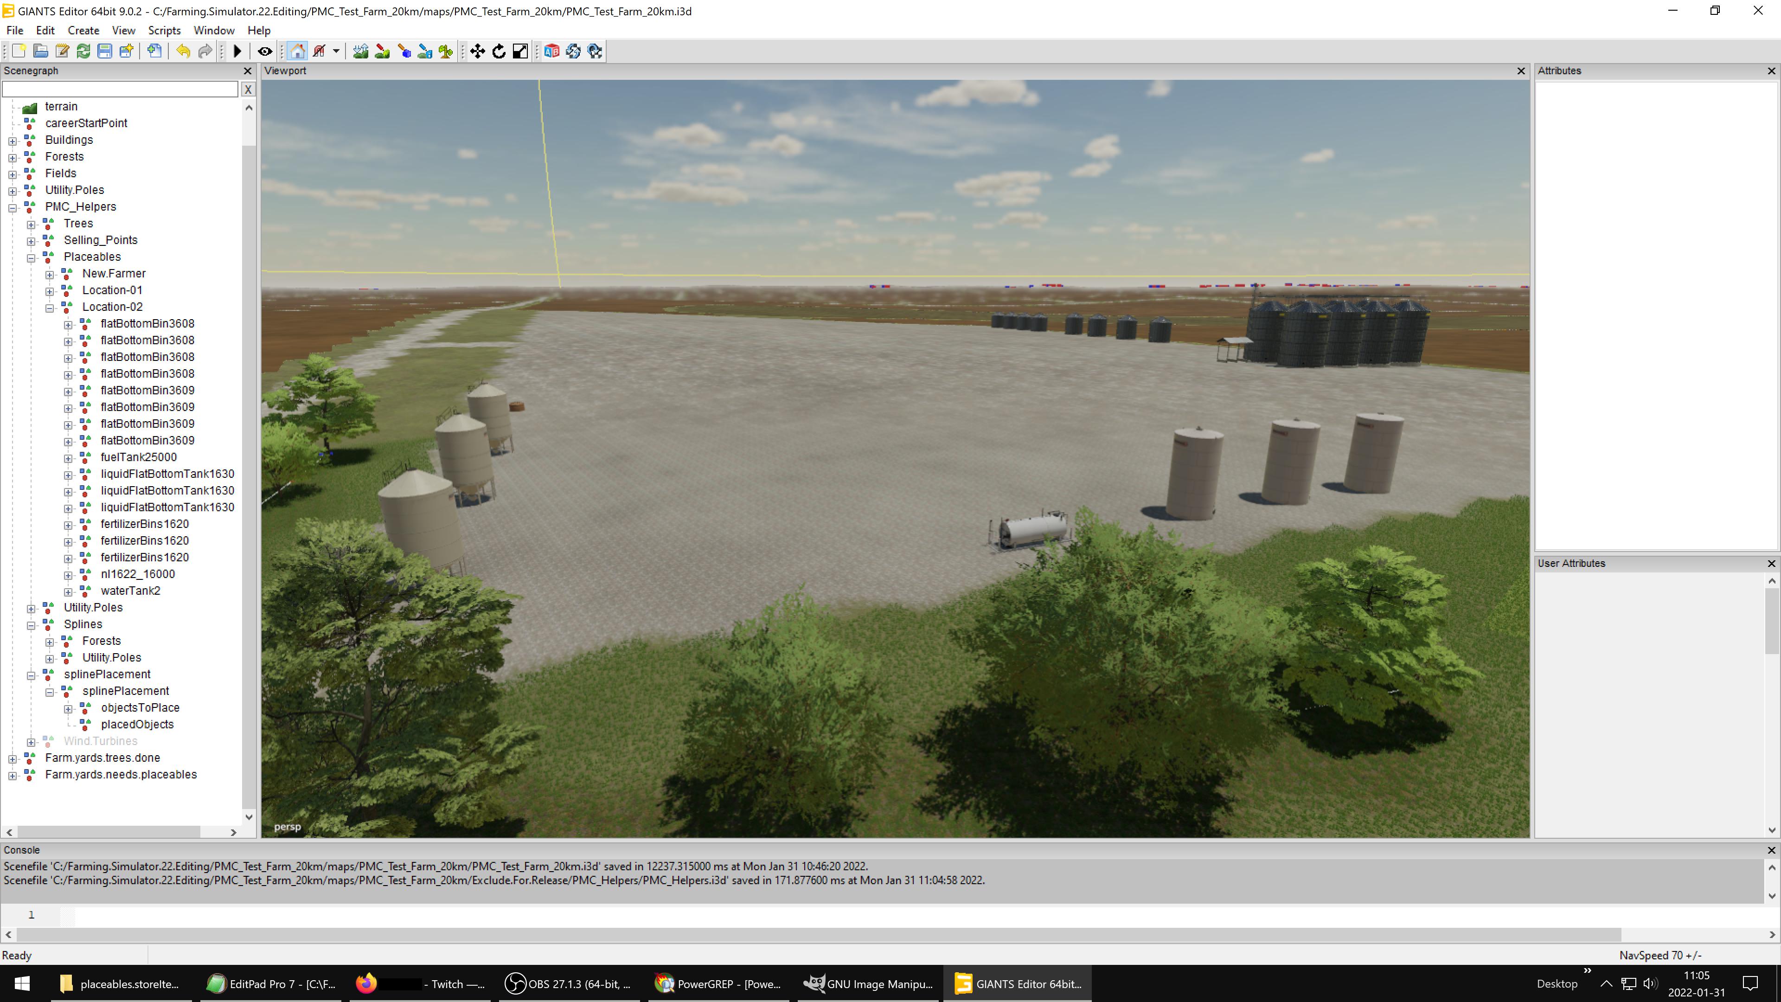
Task: Click the green reload arrows icon
Action: pyautogui.click(x=83, y=51)
